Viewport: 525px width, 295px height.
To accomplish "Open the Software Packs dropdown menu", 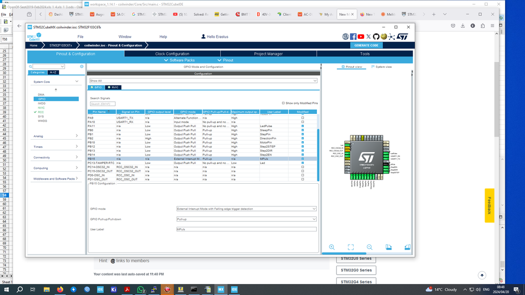I will pos(179,60).
